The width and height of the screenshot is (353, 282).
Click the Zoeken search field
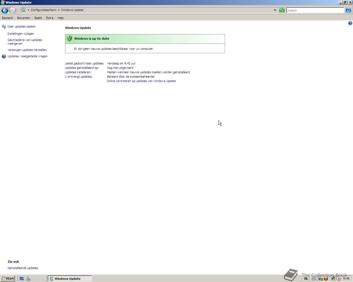coord(315,10)
